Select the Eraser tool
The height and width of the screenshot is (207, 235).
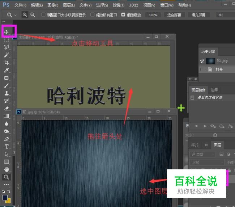tap(6, 109)
